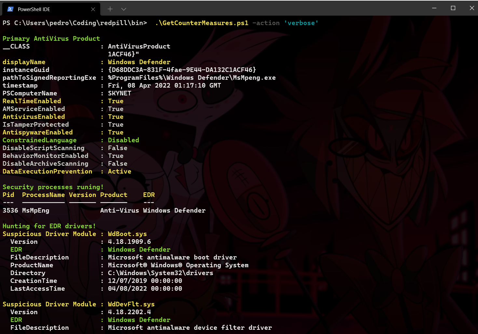Click the Hunting for EDR drivers! heading
Image resolution: width=478 pixels, height=334 pixels.
pyautogui.click(x=49, y=226)
